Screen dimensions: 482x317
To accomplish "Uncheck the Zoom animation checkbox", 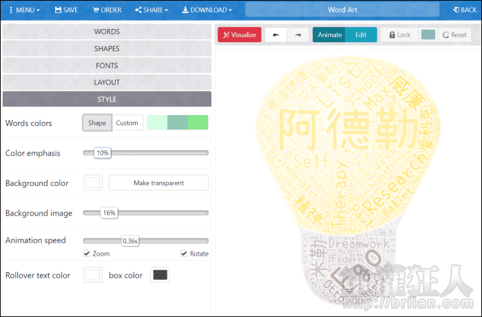I will tap(86, 254).
